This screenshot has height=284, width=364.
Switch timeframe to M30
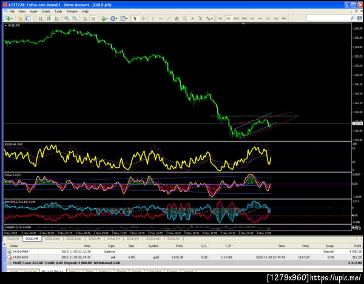pos(244,19)
